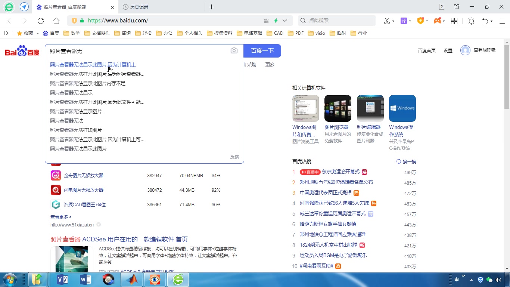Open the browser hamburger menu
The height and width of the screenshot is (287, 510).
point(502,21)
